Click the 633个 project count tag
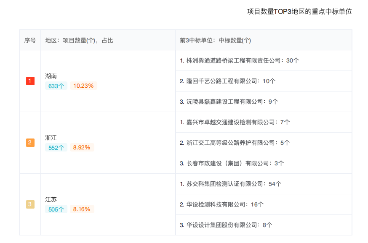 pyautogui.click(x=56, y=86)
